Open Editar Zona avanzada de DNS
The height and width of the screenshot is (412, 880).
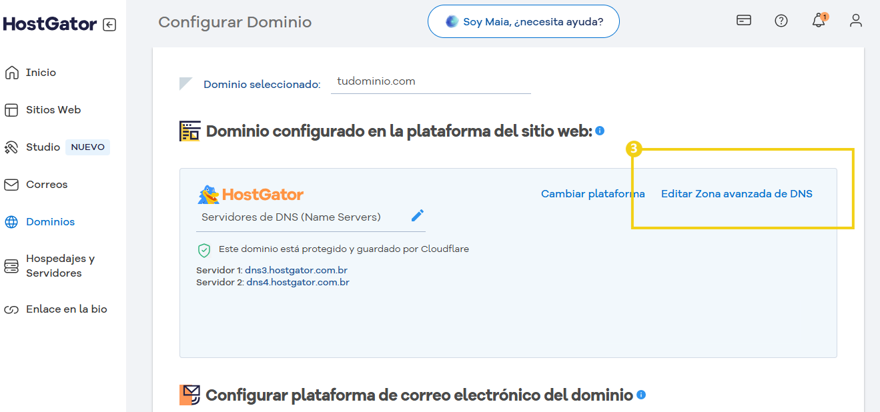[x=737, y=194]
